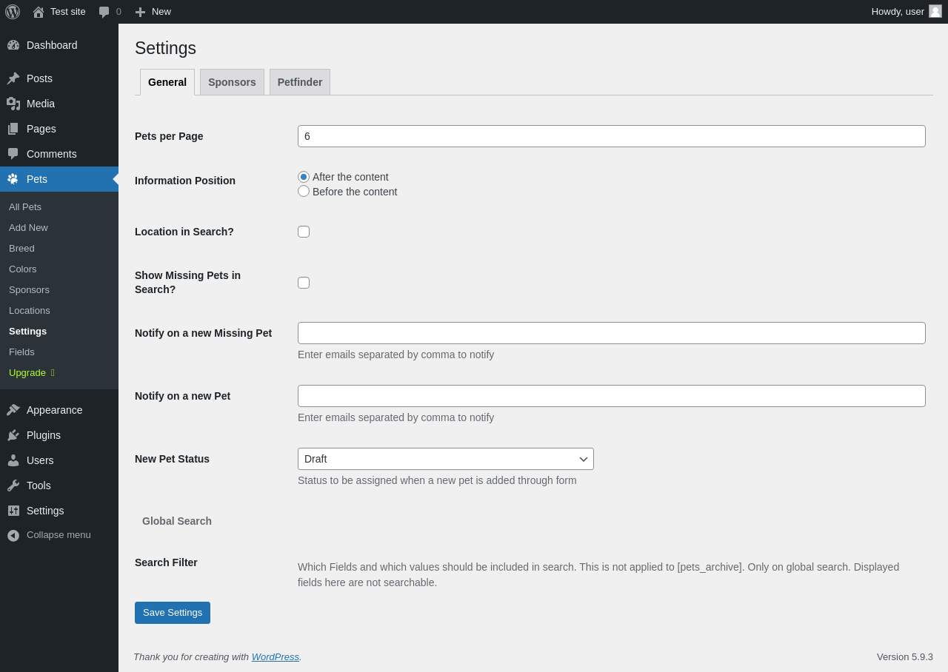Enable Location in Search checkbox
Screen dimensions: 948x672
click(x=304, y=232)
